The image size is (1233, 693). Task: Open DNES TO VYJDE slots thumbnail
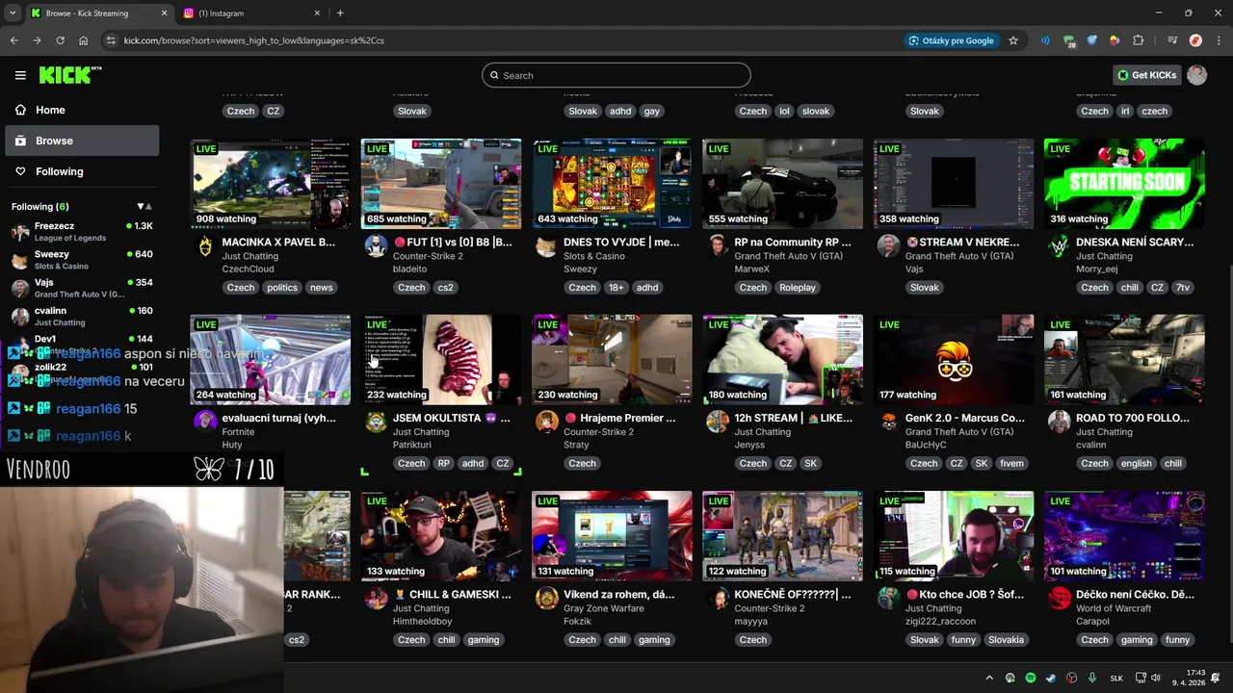612,184
